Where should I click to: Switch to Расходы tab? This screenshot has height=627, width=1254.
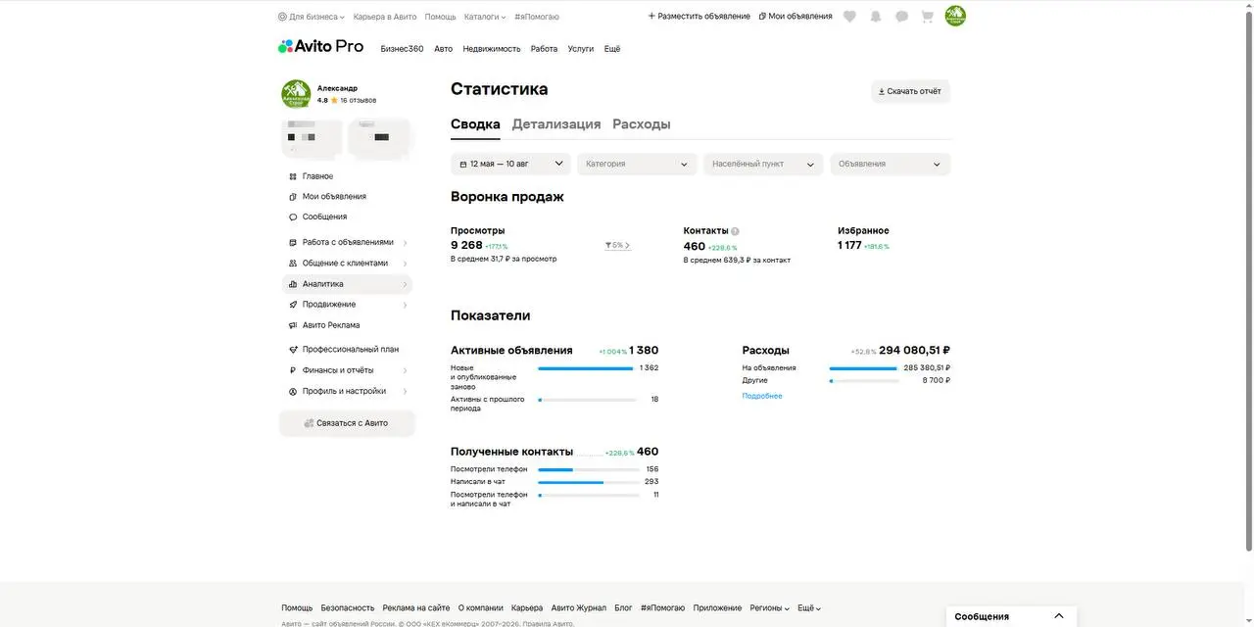tap(642, 124)
